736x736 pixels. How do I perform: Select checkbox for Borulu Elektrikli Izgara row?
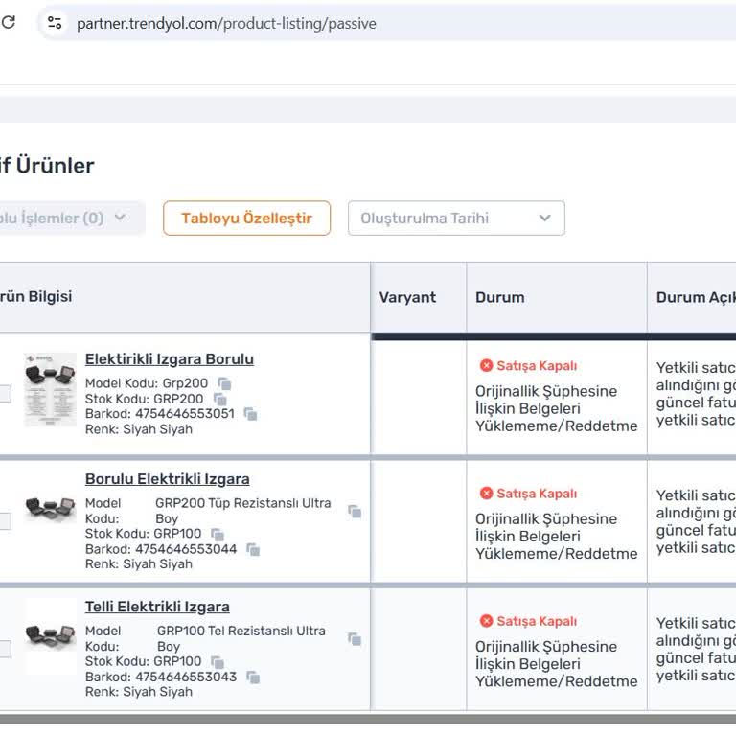click(x=4, y=521)
